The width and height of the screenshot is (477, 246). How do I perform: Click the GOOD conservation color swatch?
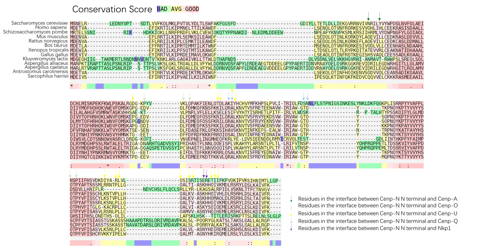[192, 9]
